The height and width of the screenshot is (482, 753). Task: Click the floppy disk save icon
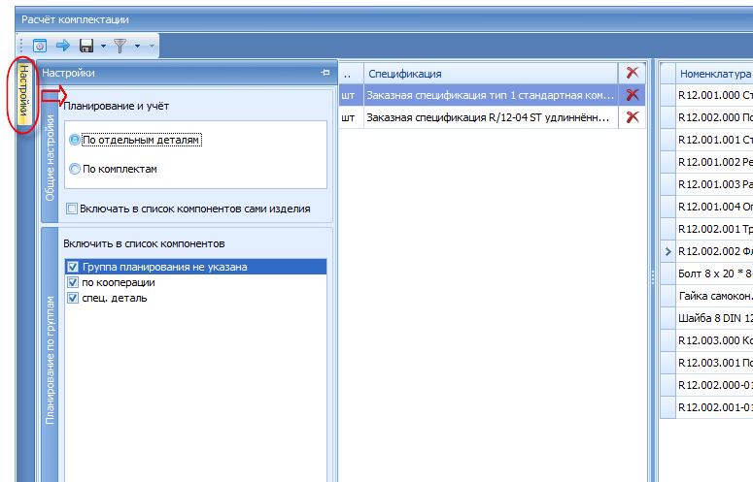tap(86, 46)
